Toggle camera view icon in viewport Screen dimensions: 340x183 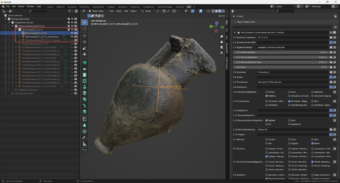click(221, 47)
